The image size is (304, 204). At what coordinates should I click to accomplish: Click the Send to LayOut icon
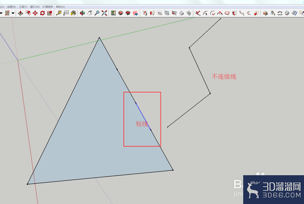[x=135, y=13]
